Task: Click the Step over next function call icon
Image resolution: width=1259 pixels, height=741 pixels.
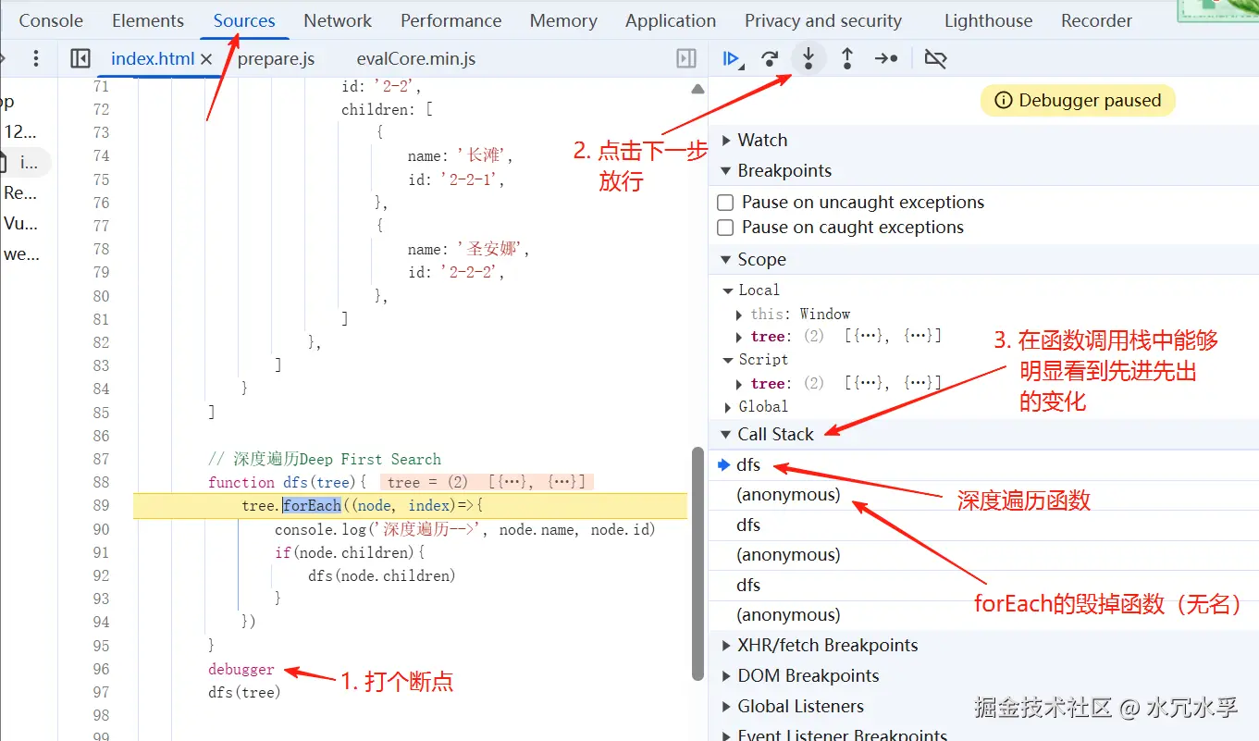Action: click(x=770, y=59)
